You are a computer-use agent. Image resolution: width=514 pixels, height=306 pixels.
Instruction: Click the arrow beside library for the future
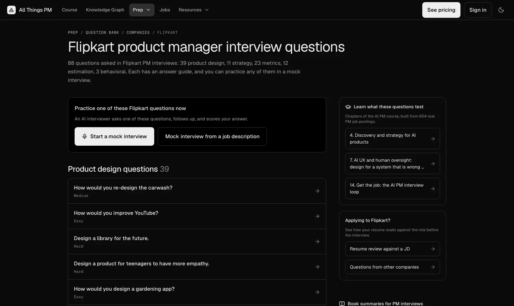coord(317,242)
